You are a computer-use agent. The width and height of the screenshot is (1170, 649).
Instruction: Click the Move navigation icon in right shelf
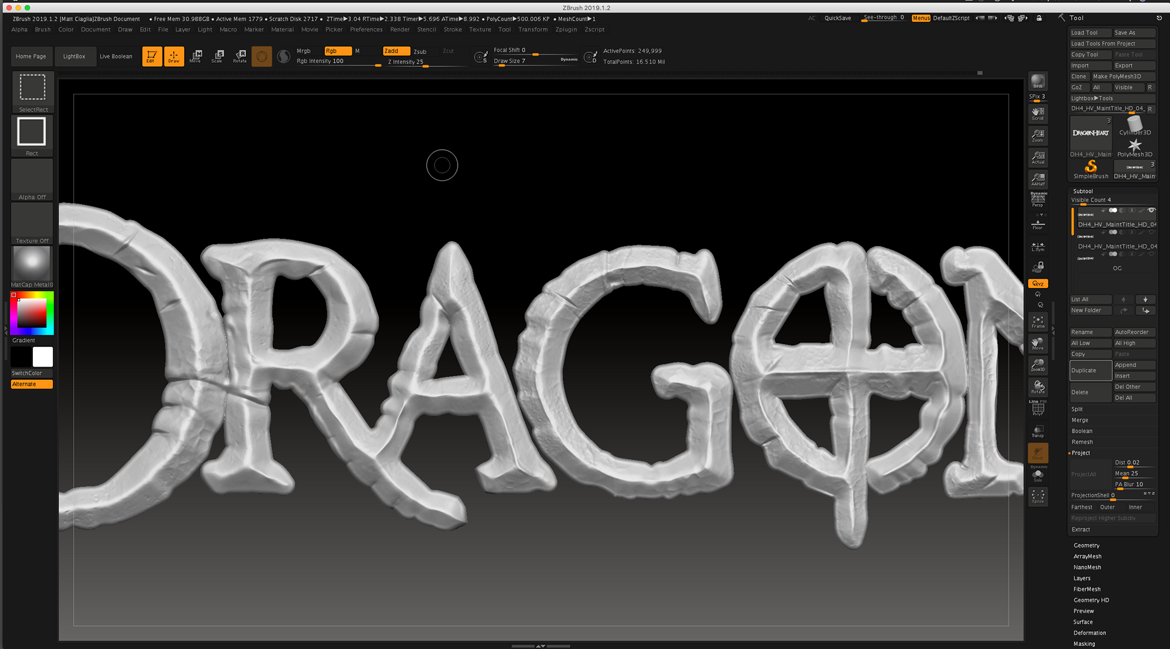[1038, 344]
